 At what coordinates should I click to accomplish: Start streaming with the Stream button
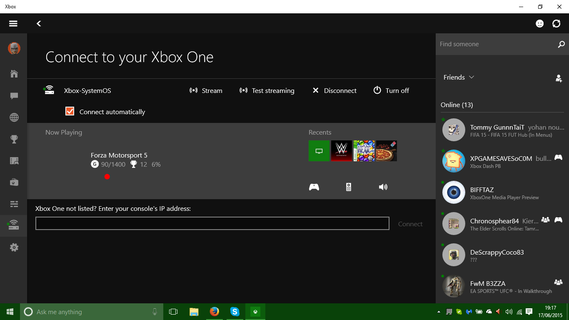click(206, 90)
